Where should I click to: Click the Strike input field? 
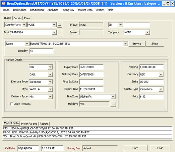click(151, 82)
